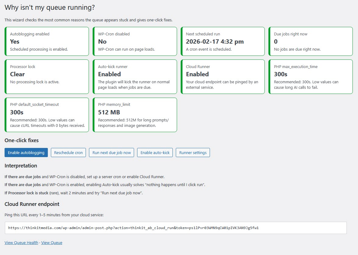Image resolution: width=358 pixels, height=255 pixels.
Task: Click the Auto-kick runner status card
Action: point(135,77)
